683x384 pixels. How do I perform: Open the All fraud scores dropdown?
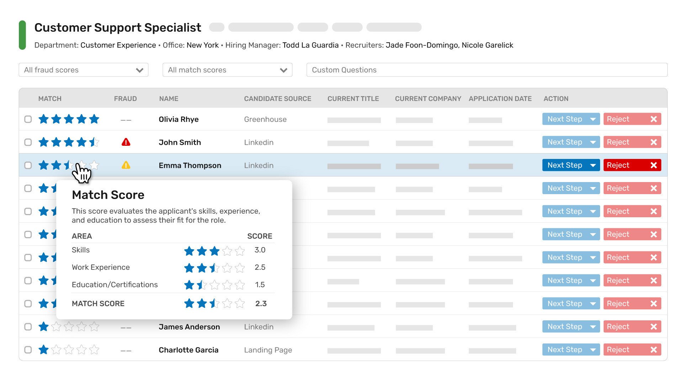[83, 70]
